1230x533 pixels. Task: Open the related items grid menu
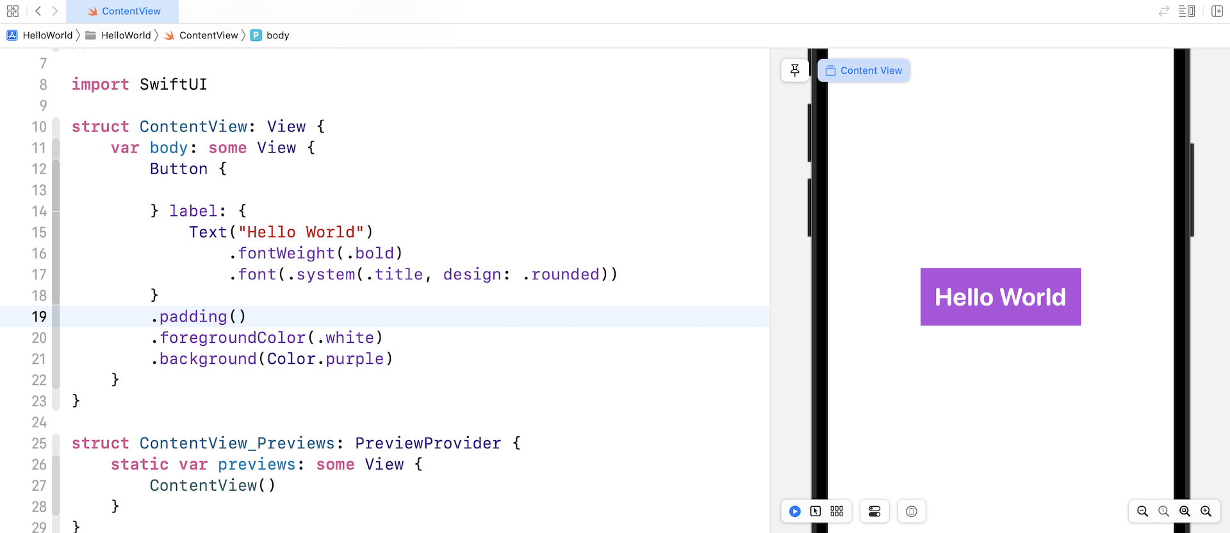click(13, 11)
